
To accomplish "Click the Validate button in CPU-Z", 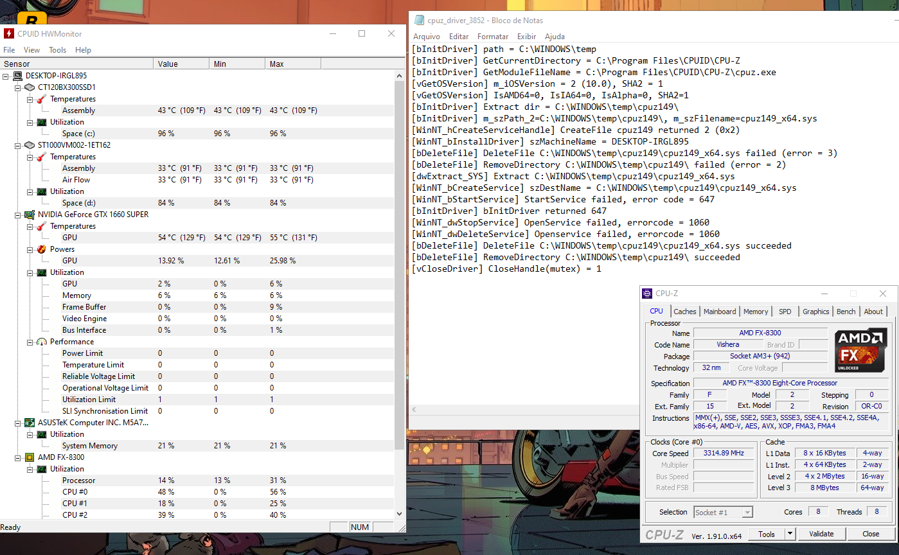I will coord(821,534).
